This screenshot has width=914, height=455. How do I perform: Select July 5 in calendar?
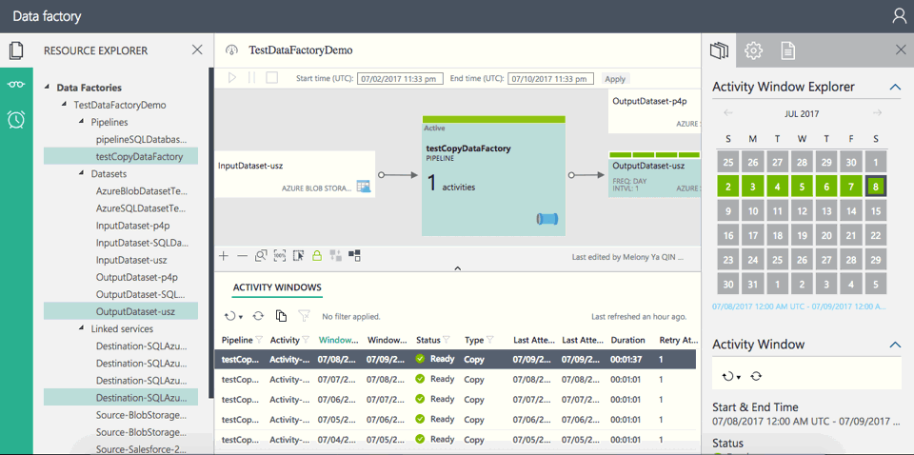pos(802,187)
